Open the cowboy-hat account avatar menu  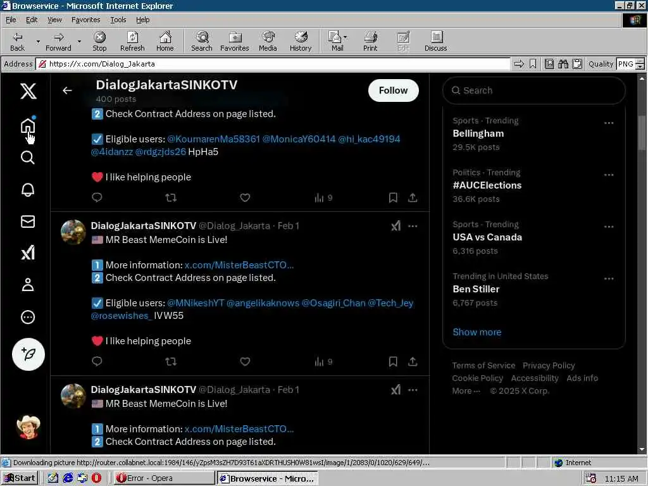tap(28, 427)
